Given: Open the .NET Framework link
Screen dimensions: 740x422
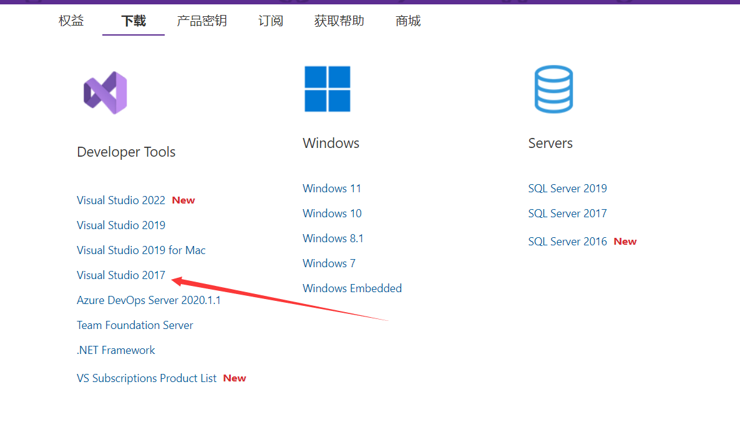Looking at the screenshot, I should tap(116, 350).
